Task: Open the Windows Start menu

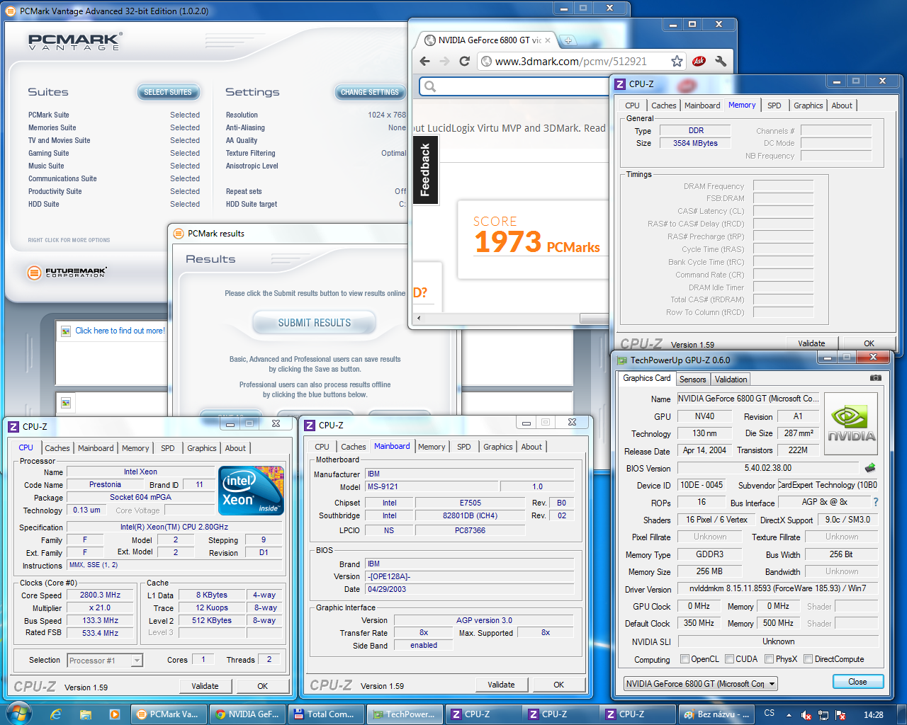Action: coord(18,714)
